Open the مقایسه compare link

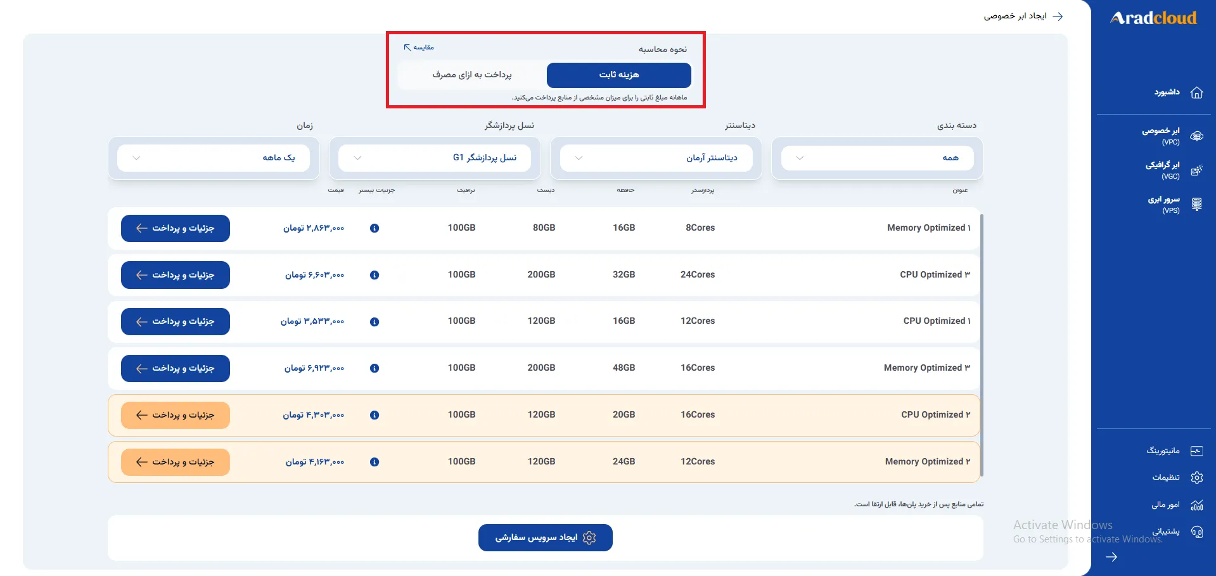(x=419, y=48)
